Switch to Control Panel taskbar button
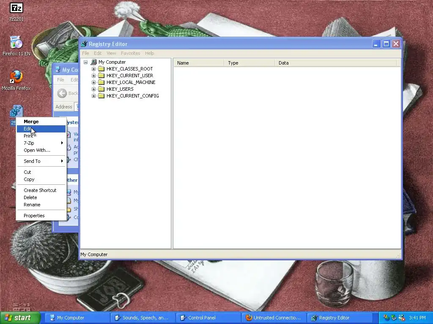 point(208,318)
